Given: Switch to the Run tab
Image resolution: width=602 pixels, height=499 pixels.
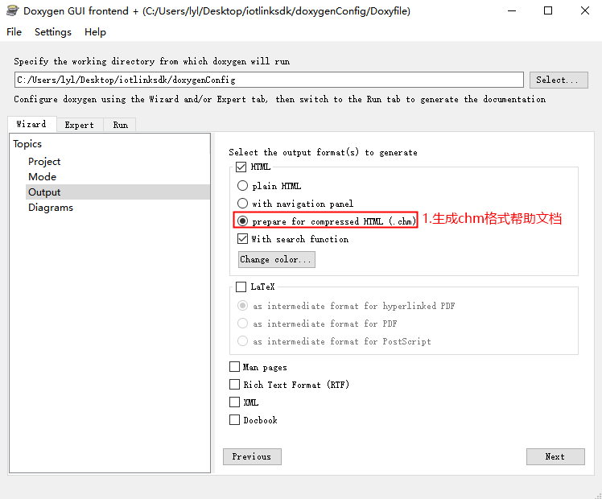Looking at the screenshot, I should (x=120, y=125).
